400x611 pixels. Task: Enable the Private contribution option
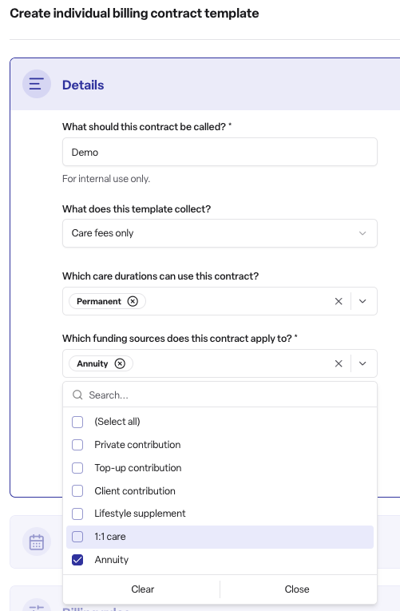(77, 445)
